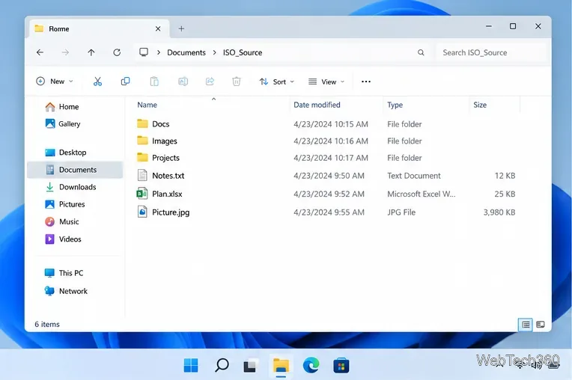This screenshot has height=380, width=572.
Task: Open Gallery in the navigation pane
Action: 63,124
